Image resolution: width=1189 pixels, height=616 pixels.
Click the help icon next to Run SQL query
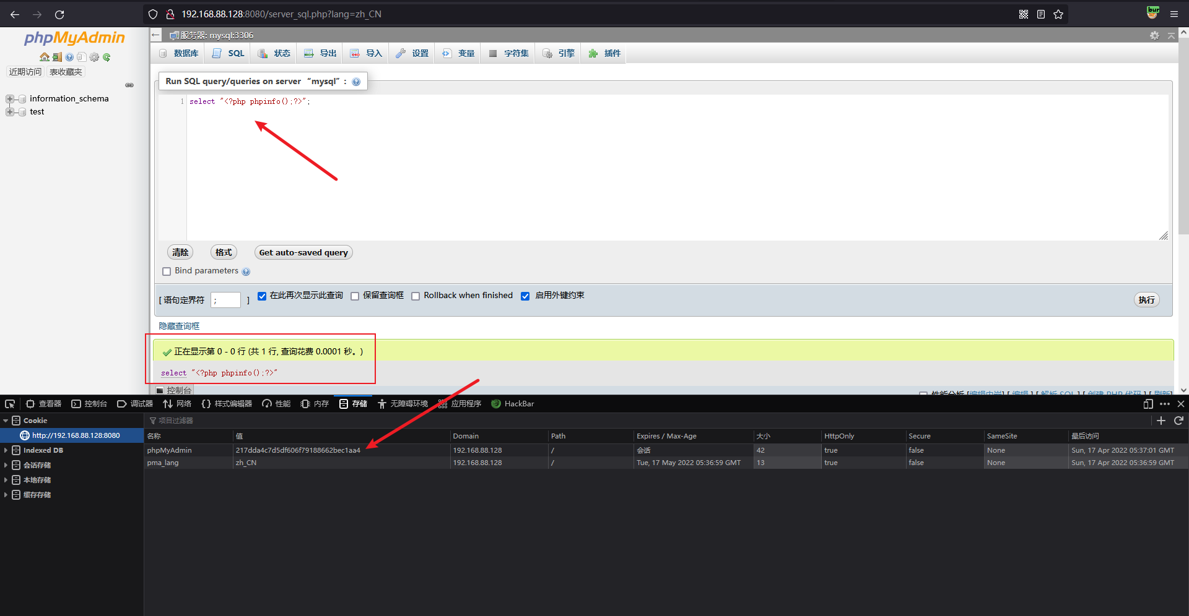coord(356,82)
